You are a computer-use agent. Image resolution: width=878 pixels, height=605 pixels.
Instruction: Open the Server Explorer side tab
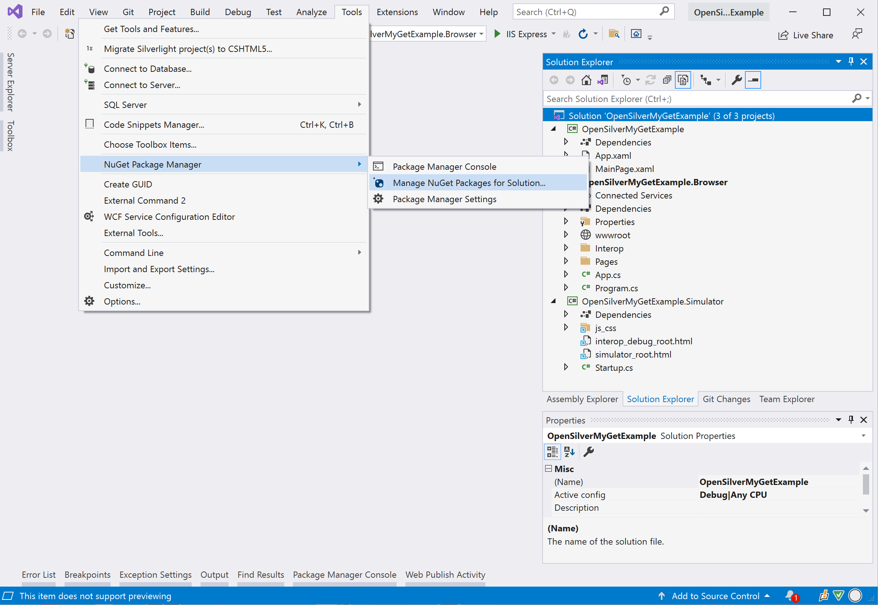10,82
